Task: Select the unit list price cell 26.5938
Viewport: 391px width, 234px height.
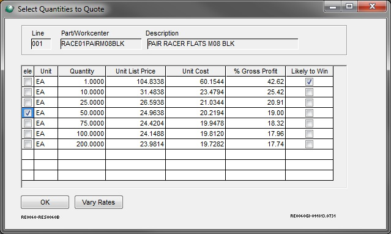Action: [x=135, y=102]
